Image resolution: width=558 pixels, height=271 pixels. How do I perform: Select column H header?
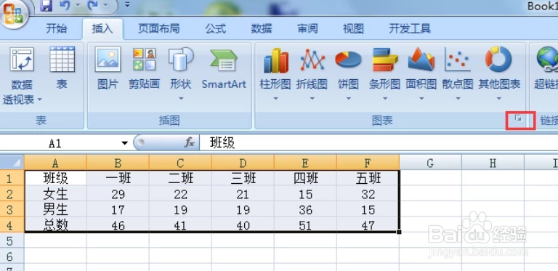[493, 163]
